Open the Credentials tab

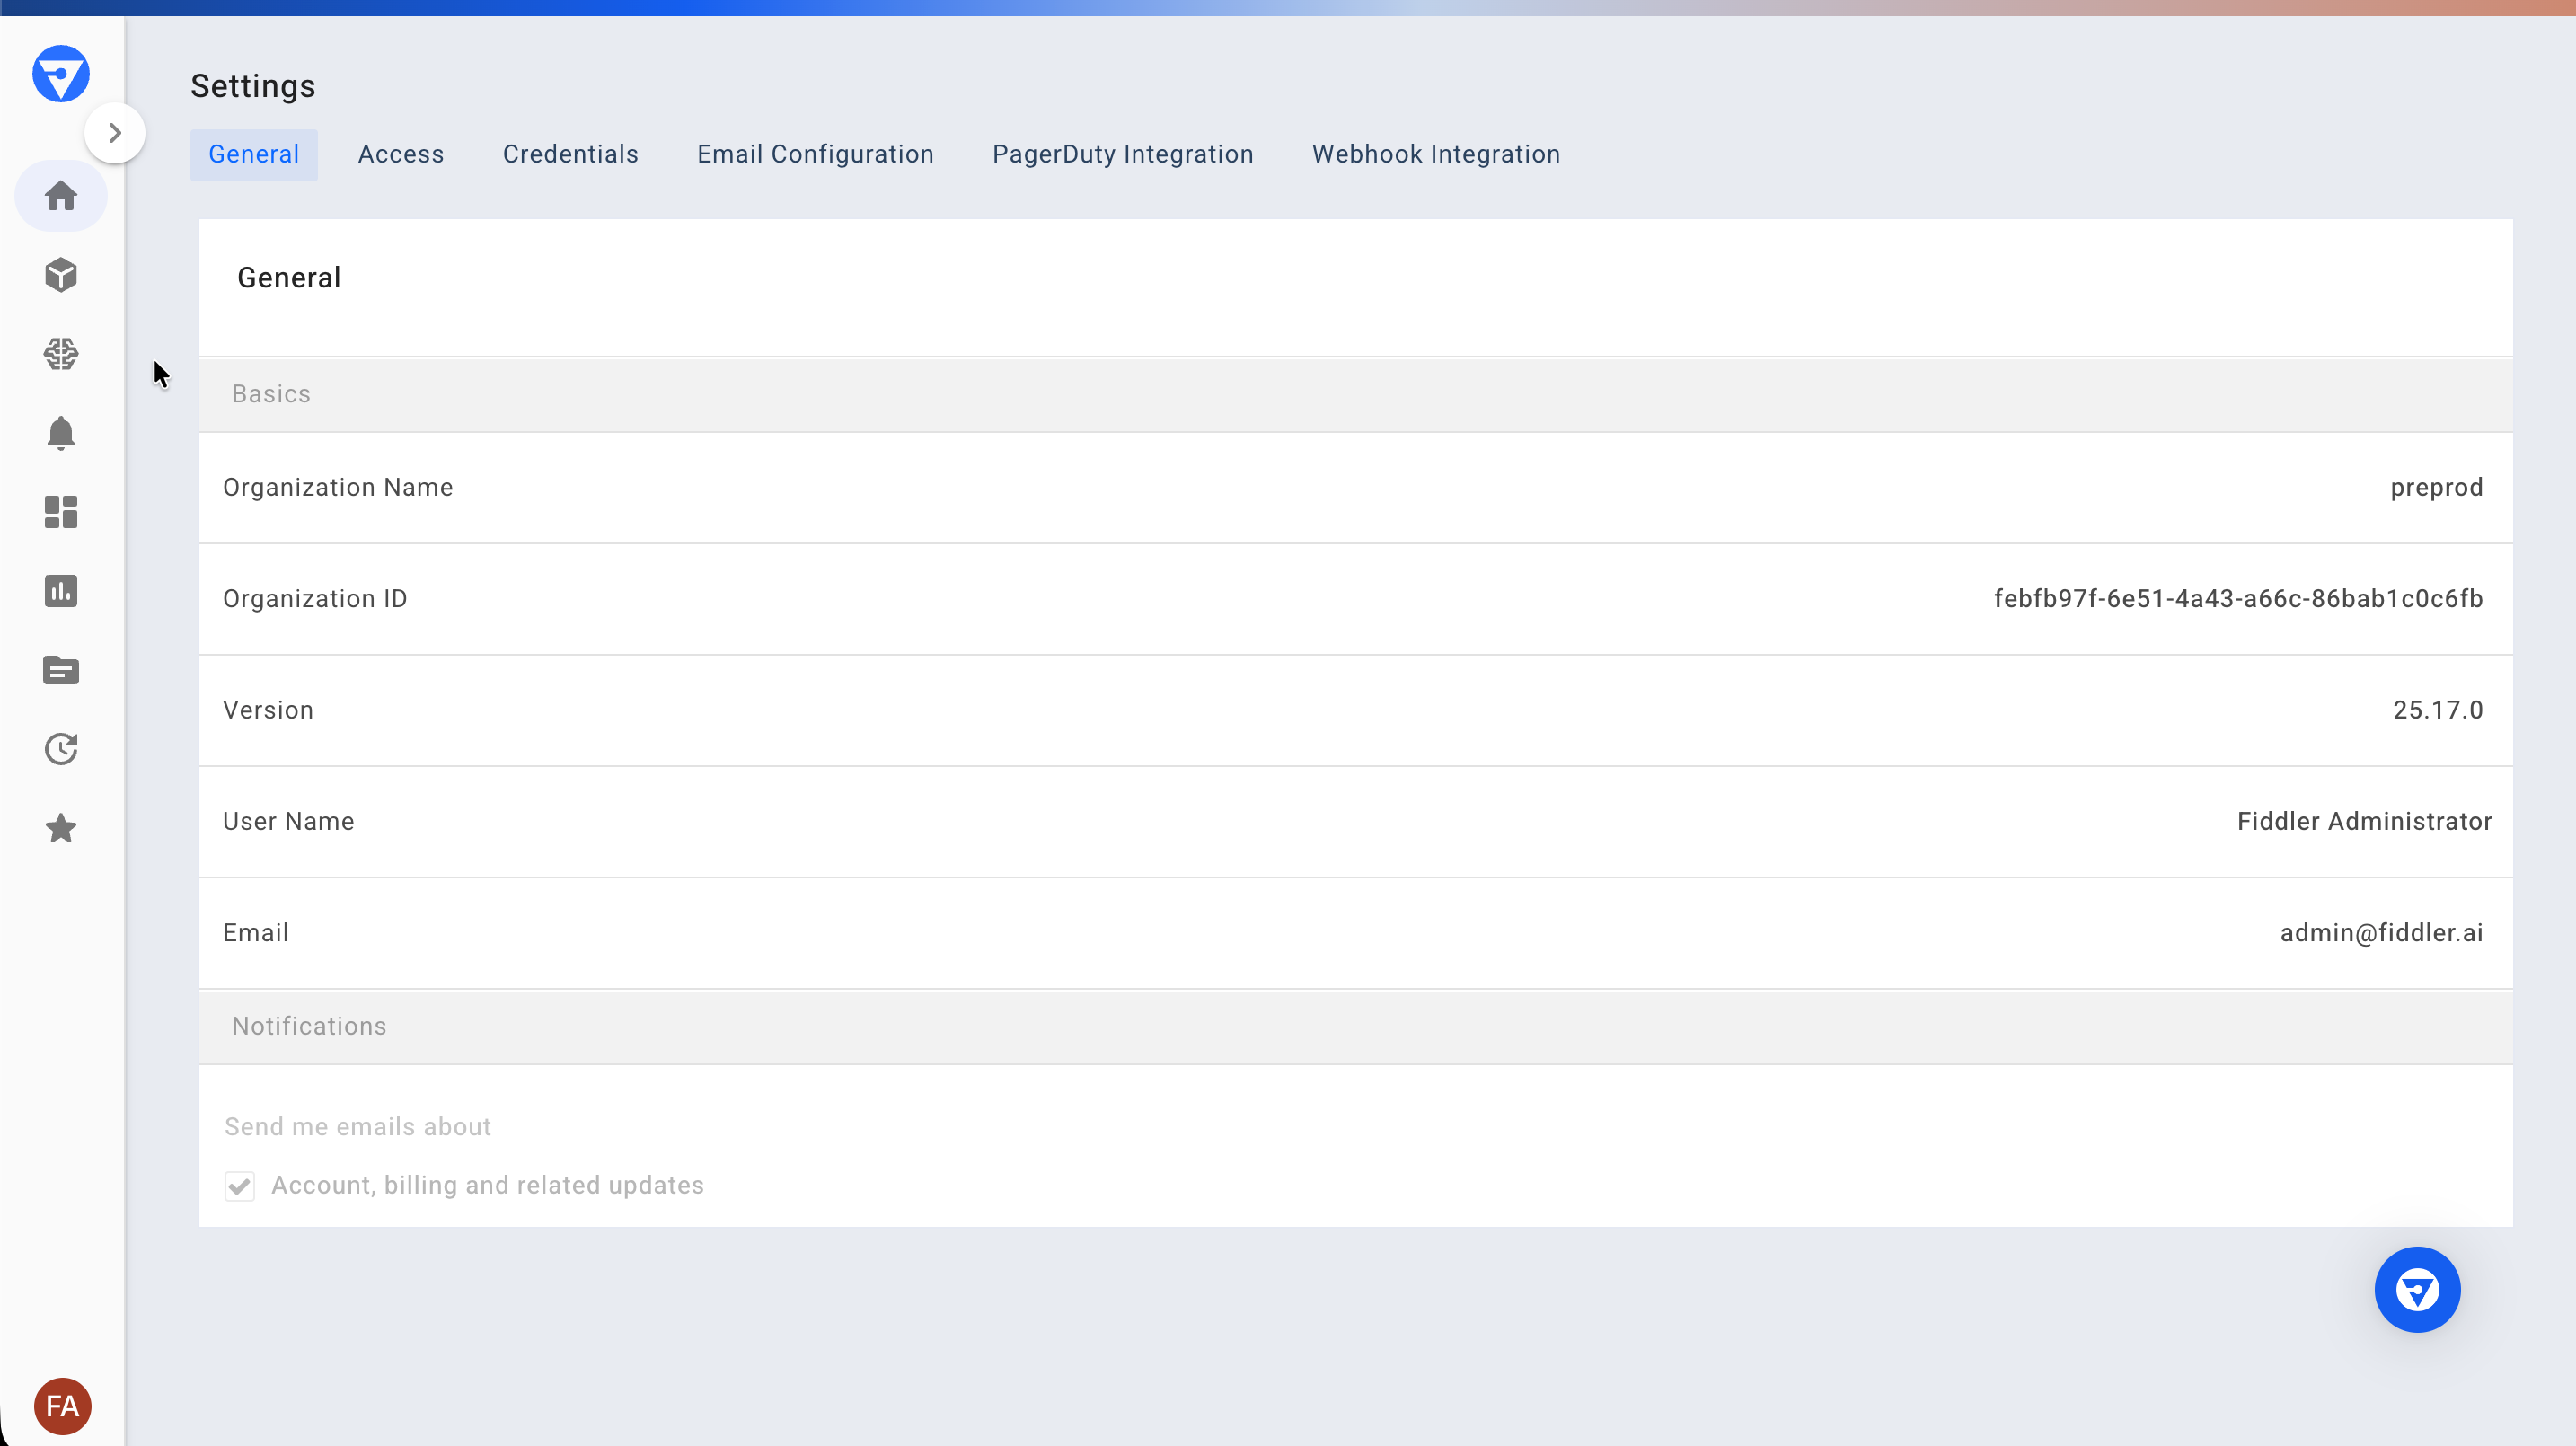click(570, 154)
